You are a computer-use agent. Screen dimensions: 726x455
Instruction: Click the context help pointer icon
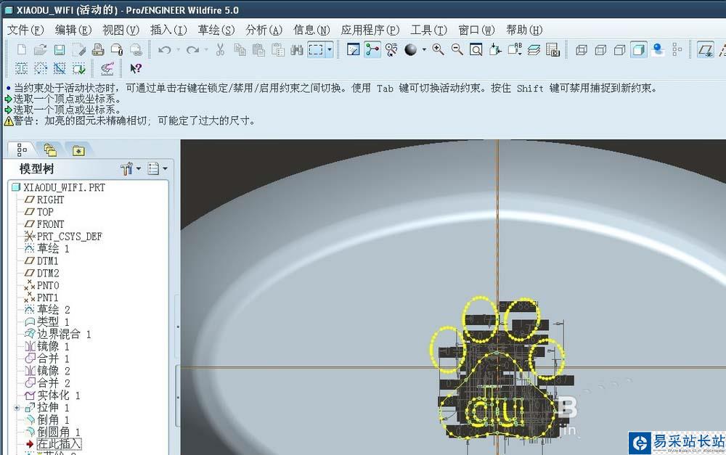pyautogui.click(x=135, y=68)
